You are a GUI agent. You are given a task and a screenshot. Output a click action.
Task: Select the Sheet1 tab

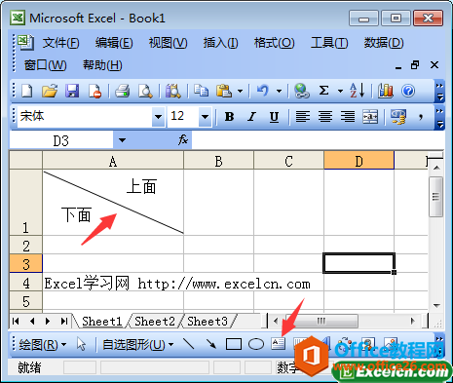pos(101,322)
